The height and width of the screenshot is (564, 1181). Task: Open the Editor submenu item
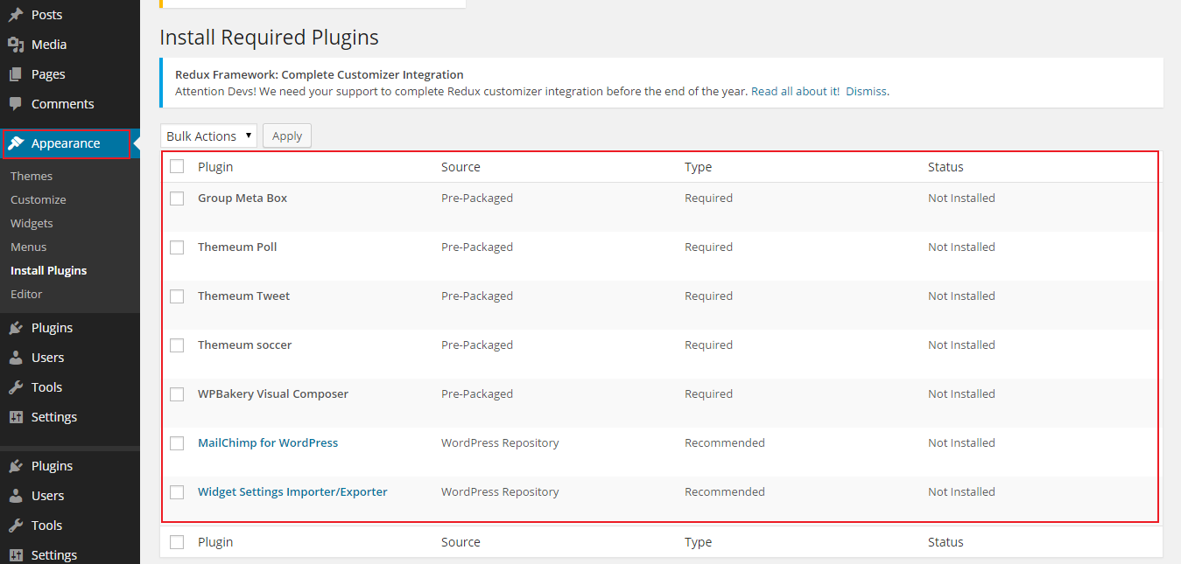26,294
